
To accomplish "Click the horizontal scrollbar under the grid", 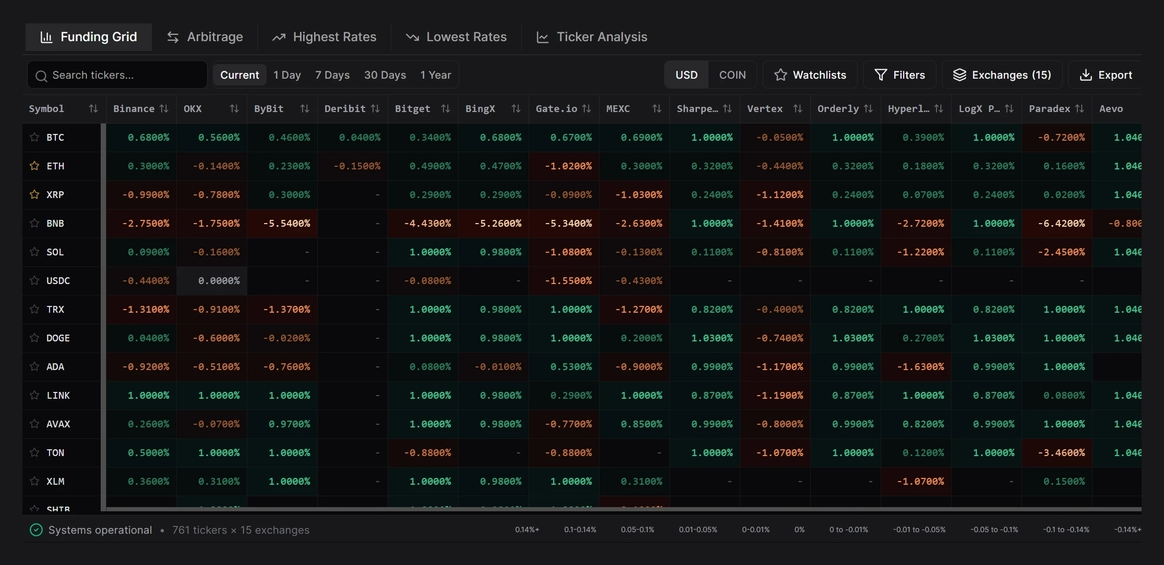I will 623,509.
